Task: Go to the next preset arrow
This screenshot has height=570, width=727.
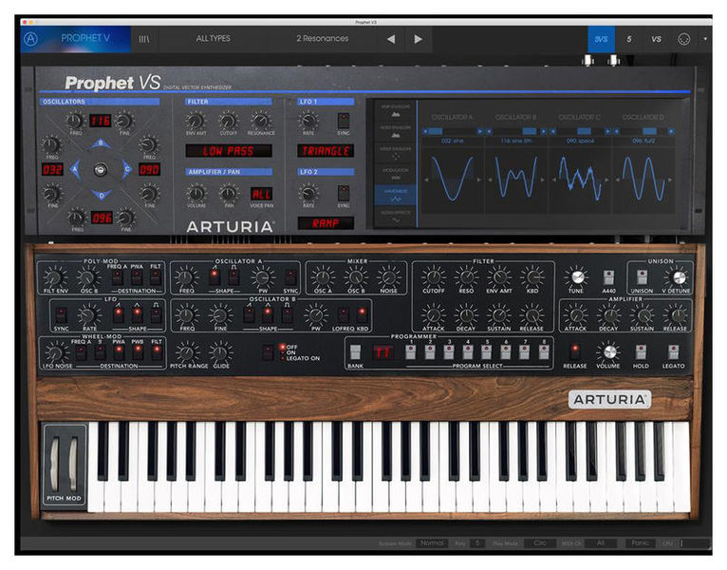Action: pyautogui.click(x=418, y=39)
